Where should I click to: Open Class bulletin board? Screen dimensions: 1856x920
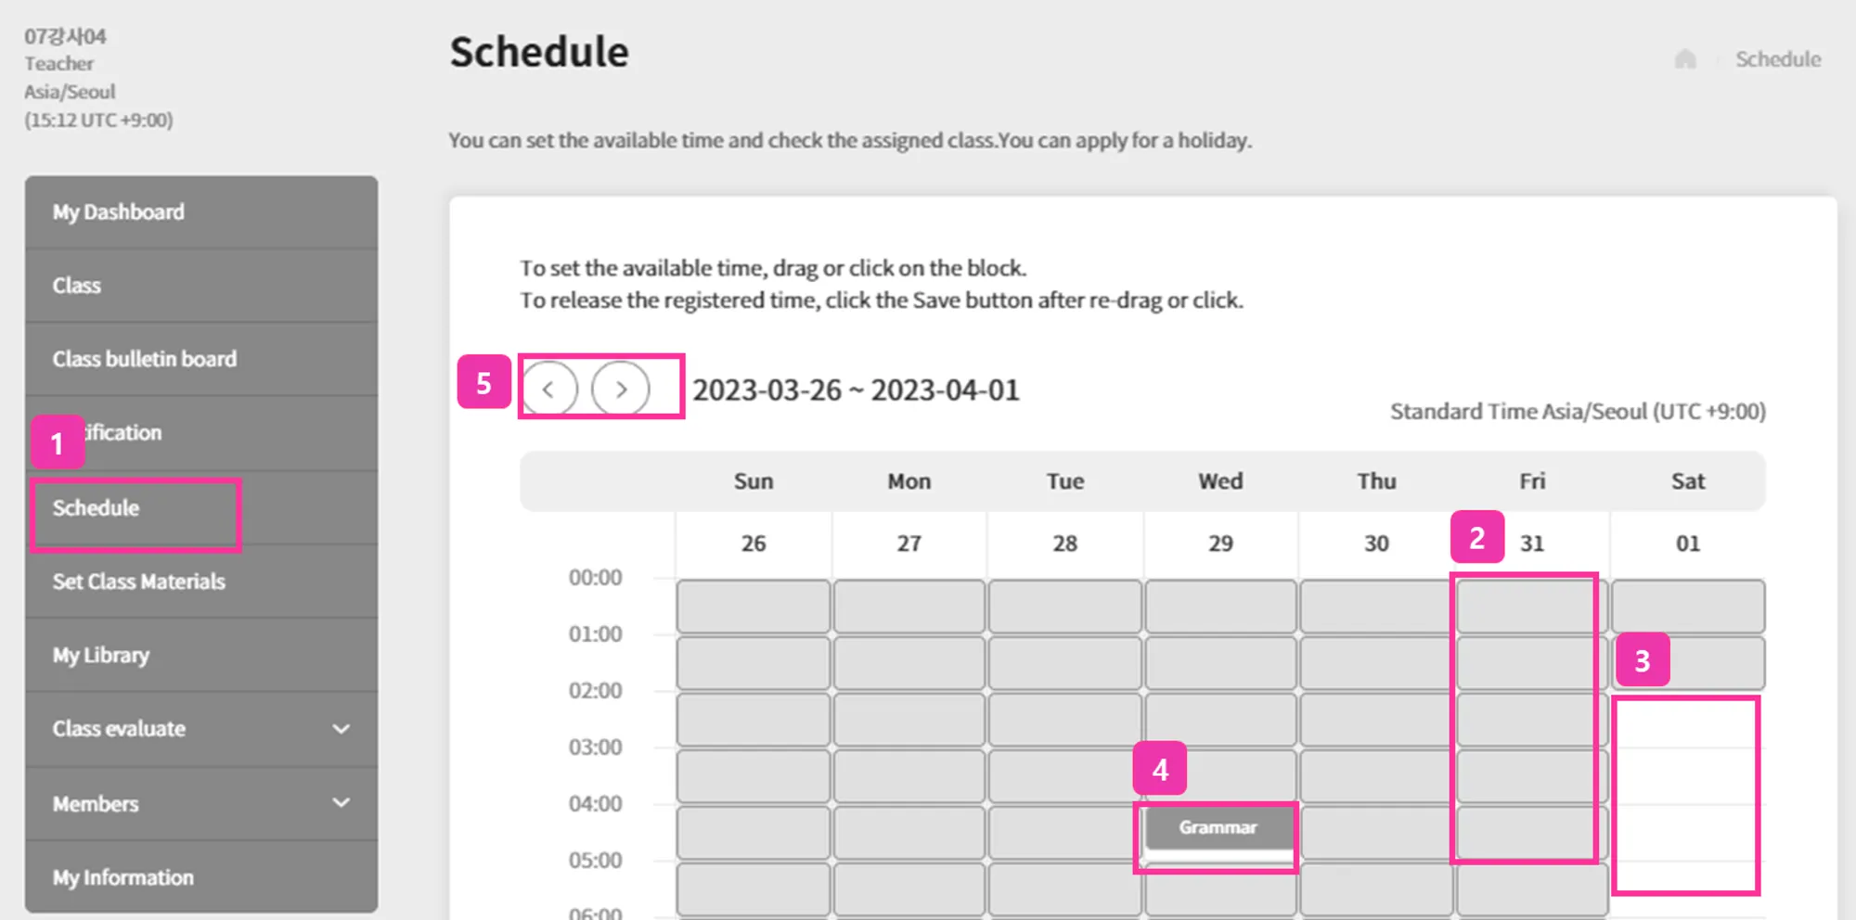144,359
